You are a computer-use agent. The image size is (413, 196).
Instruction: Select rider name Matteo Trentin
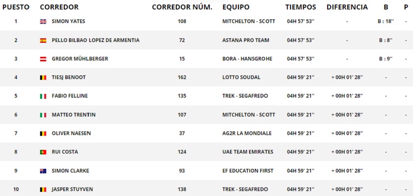pyautogui.click(x=74, y=115)
